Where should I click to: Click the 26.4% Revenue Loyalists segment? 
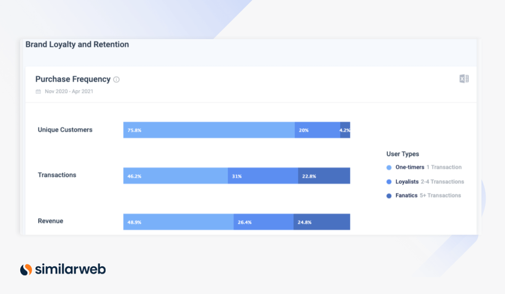263,222
